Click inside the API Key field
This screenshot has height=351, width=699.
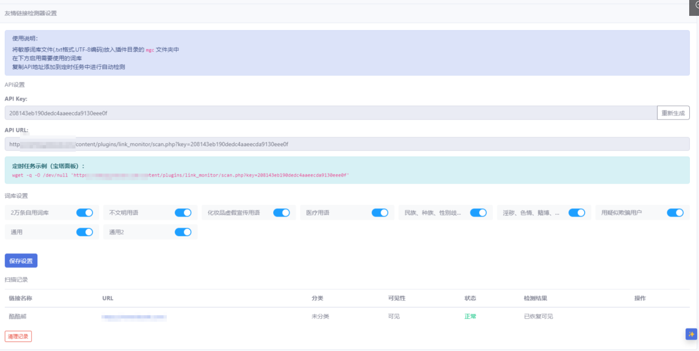327,113
